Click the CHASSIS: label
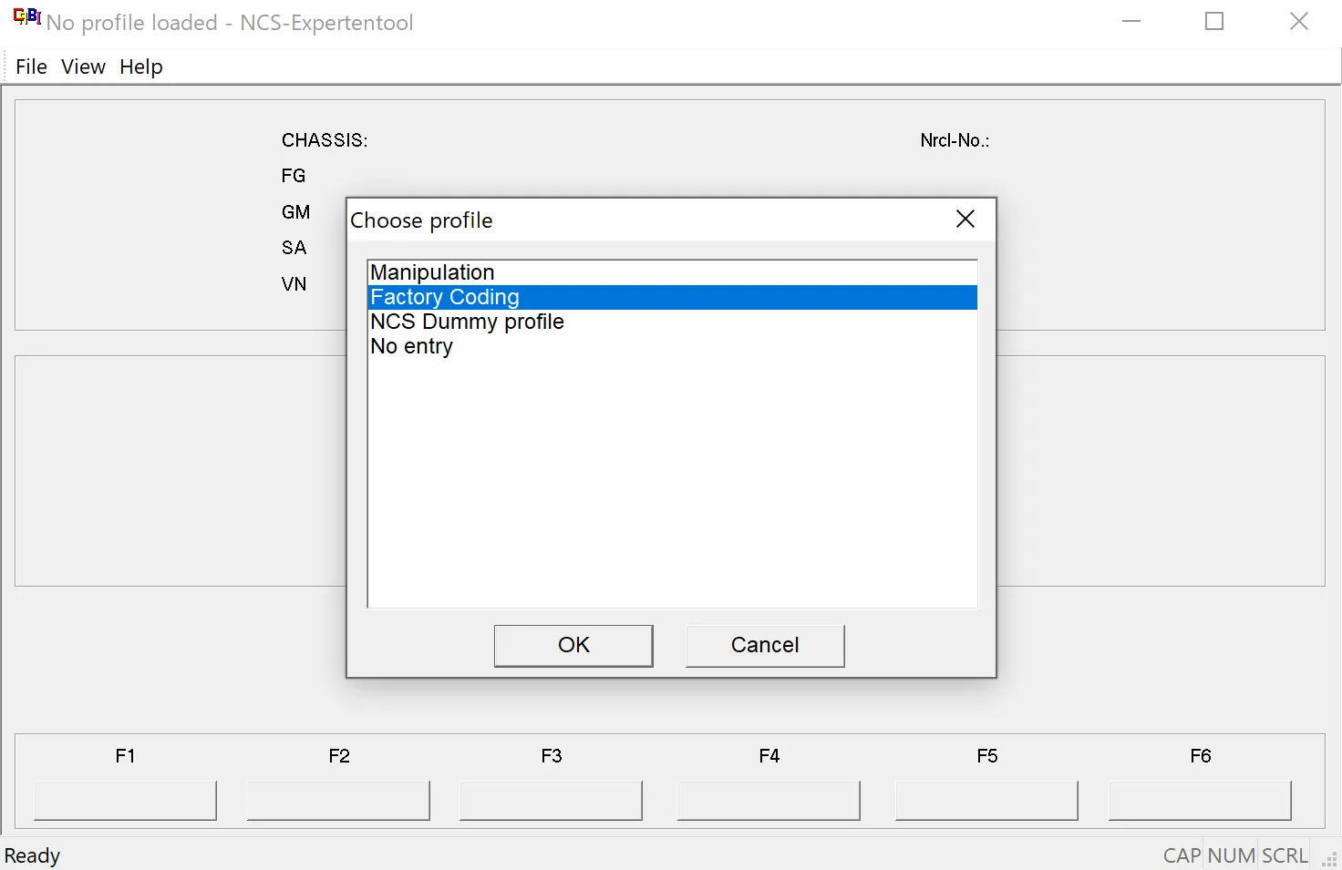1342x870 pixels. pyautogui.click(x=325, y=140)
